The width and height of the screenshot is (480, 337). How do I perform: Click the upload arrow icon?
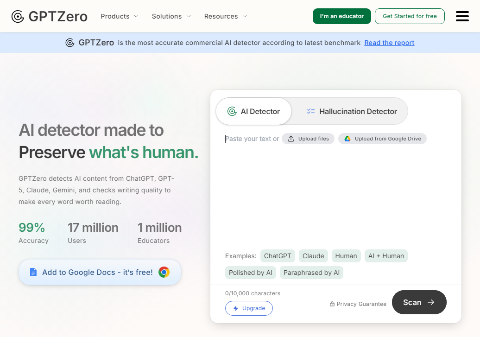(x=291, y=139)
